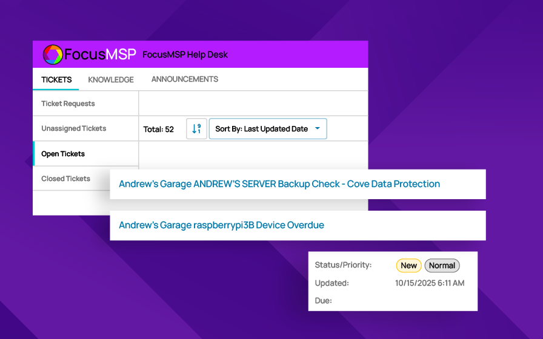The image size is (543, 339).
Task: Switch to the Tickets tab
Action: pyautogui.click(x=56, y=79)
